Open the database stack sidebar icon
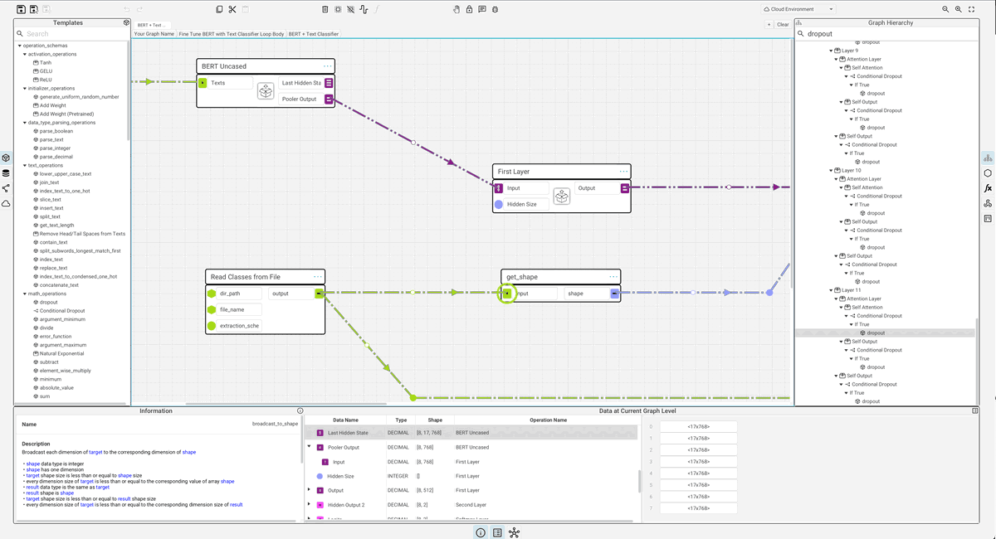The height and width of the screenshot is (539, 996). click(6, 173)
